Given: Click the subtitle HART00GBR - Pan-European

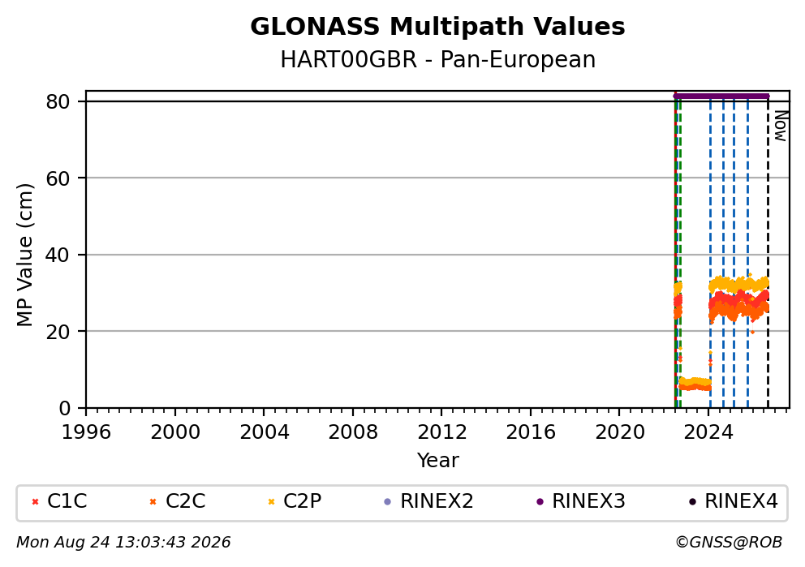Looking at the screenshot, I should pyautogui.click(x=437, y=60).
